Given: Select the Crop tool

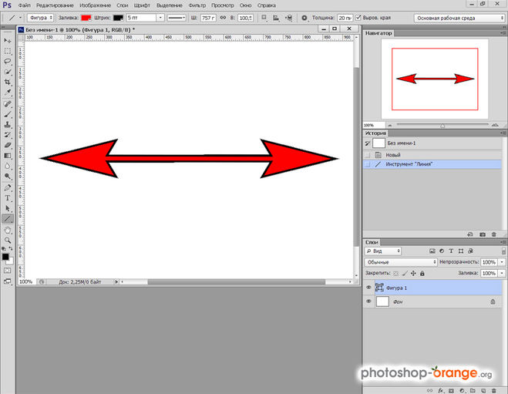Looking at the screenshot, I should [x=8, y=82].
